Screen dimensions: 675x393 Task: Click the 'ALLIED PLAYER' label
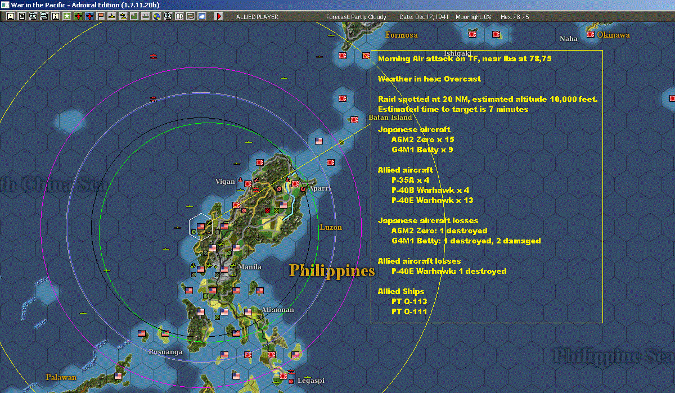[257, 17]
